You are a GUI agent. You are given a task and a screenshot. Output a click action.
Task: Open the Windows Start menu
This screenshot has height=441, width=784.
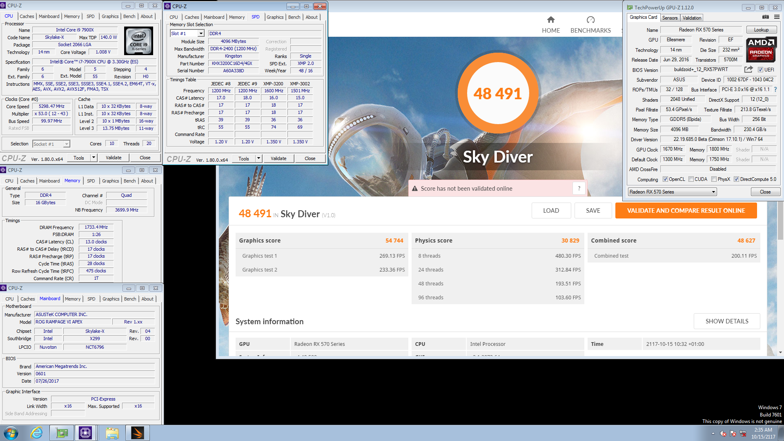[x=11, y=433]
